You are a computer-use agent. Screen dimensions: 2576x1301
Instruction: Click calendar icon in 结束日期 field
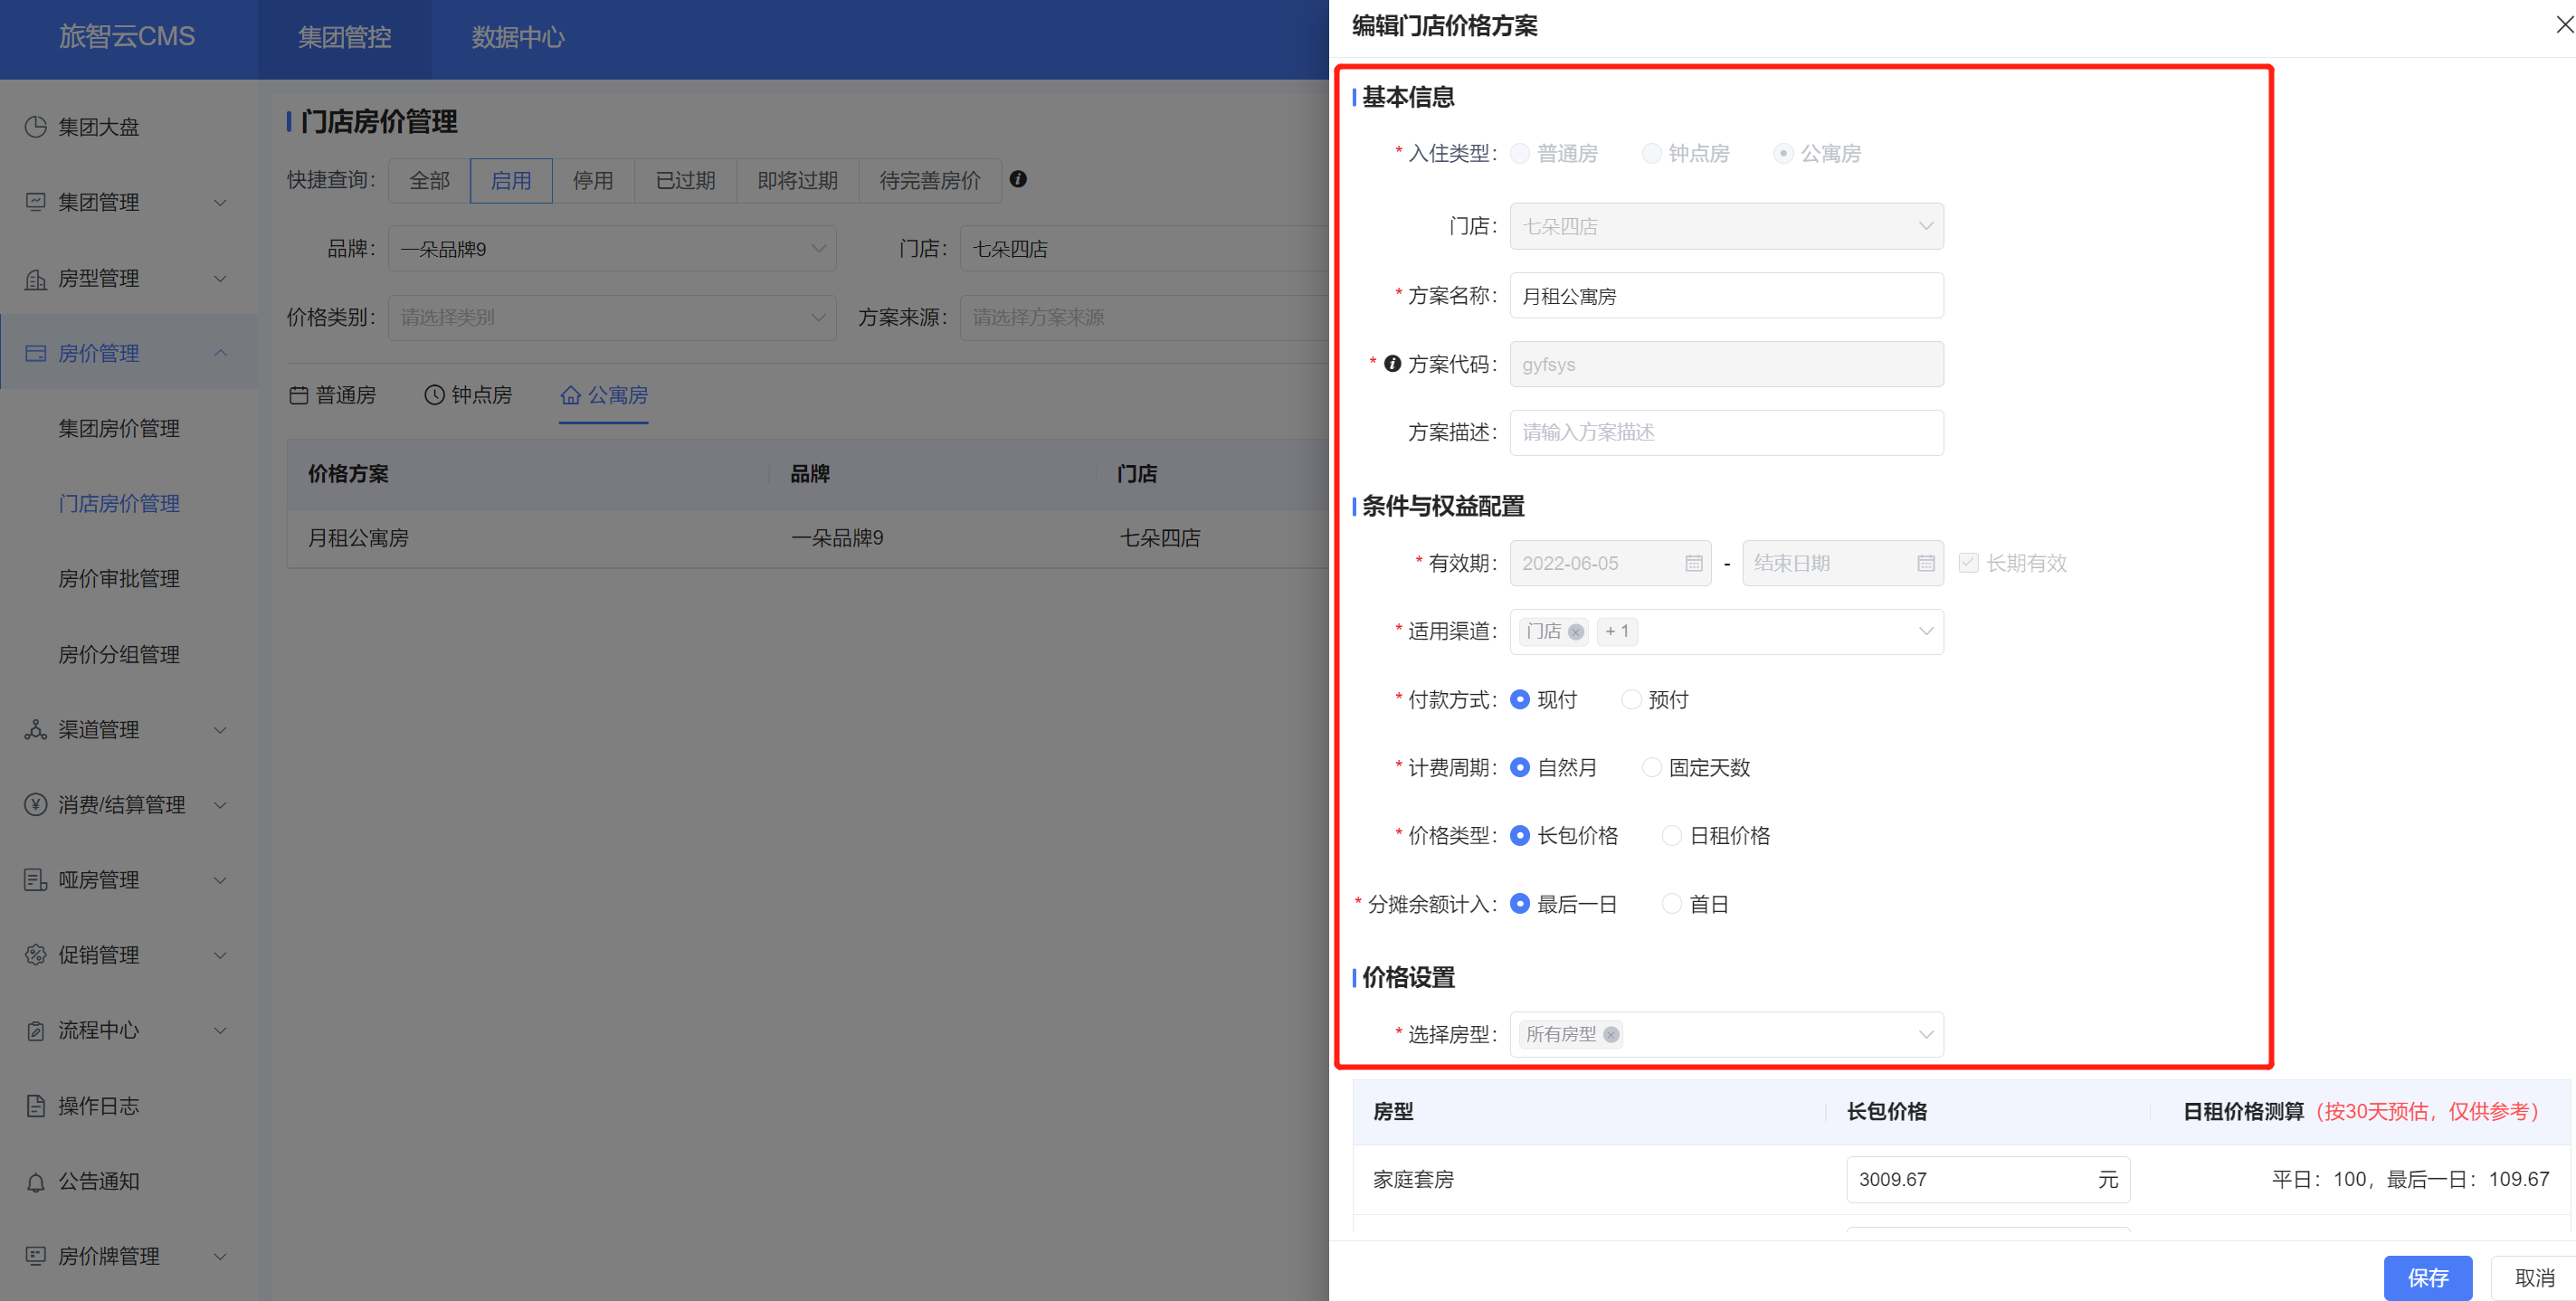(x=1925, y=563)
